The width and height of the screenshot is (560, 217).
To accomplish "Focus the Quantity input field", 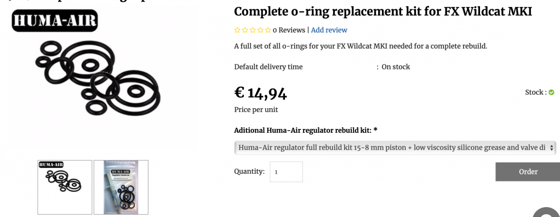I will point(286,172).
